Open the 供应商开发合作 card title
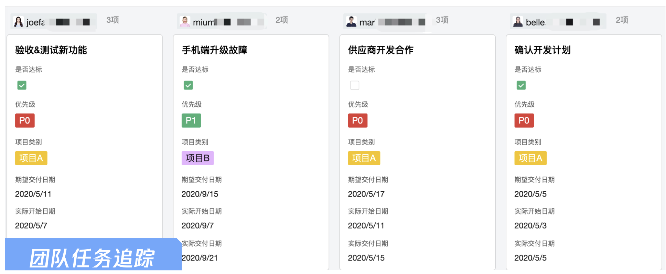 point(380,50)
